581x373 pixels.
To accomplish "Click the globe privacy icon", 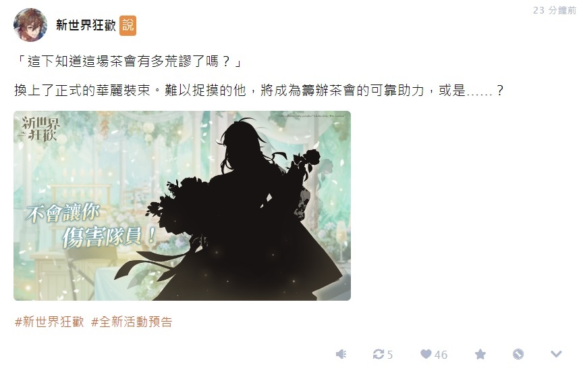I will (518, 354).
